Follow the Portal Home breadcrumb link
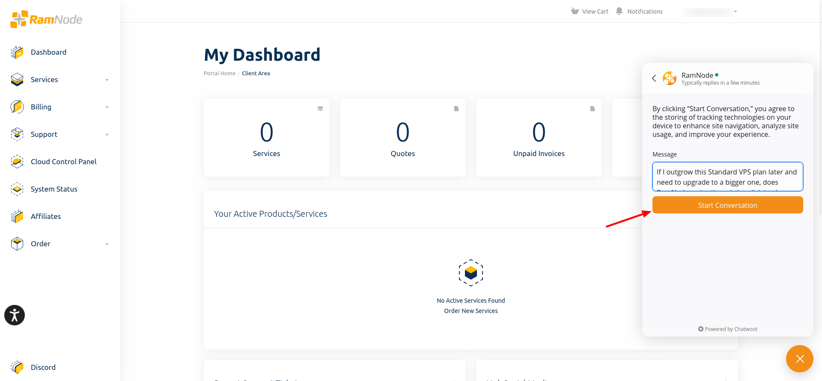The width and height of the screenshot is (822, 381). (220, 74)
